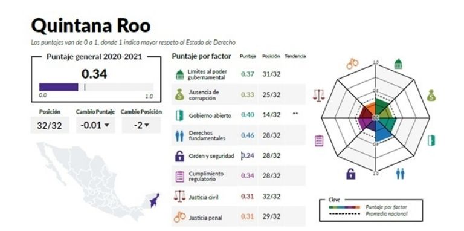Click the handcuffs icon on the radar chart
The image size is (464, 231).
click(352, 63)
